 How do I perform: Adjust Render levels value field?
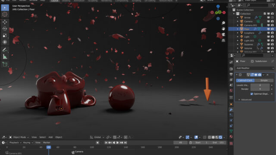pyautogui.click(x=260, y=89)
